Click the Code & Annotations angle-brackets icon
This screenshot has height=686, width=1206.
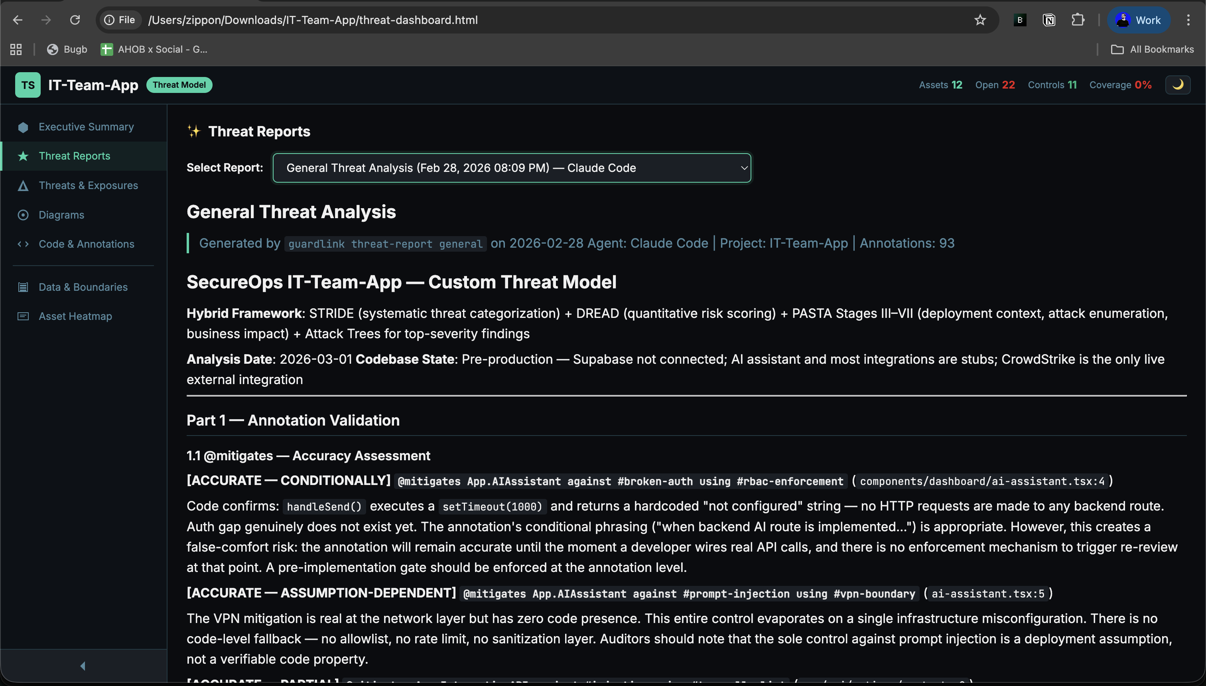point(23,244)
